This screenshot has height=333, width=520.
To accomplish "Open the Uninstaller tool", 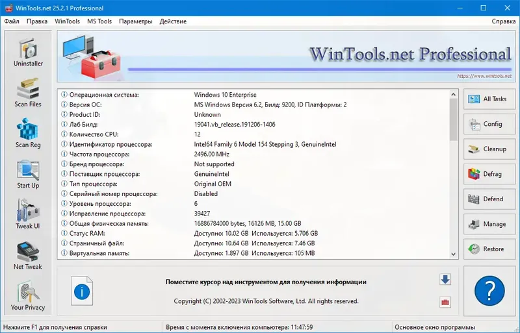I will pos(28,53).
